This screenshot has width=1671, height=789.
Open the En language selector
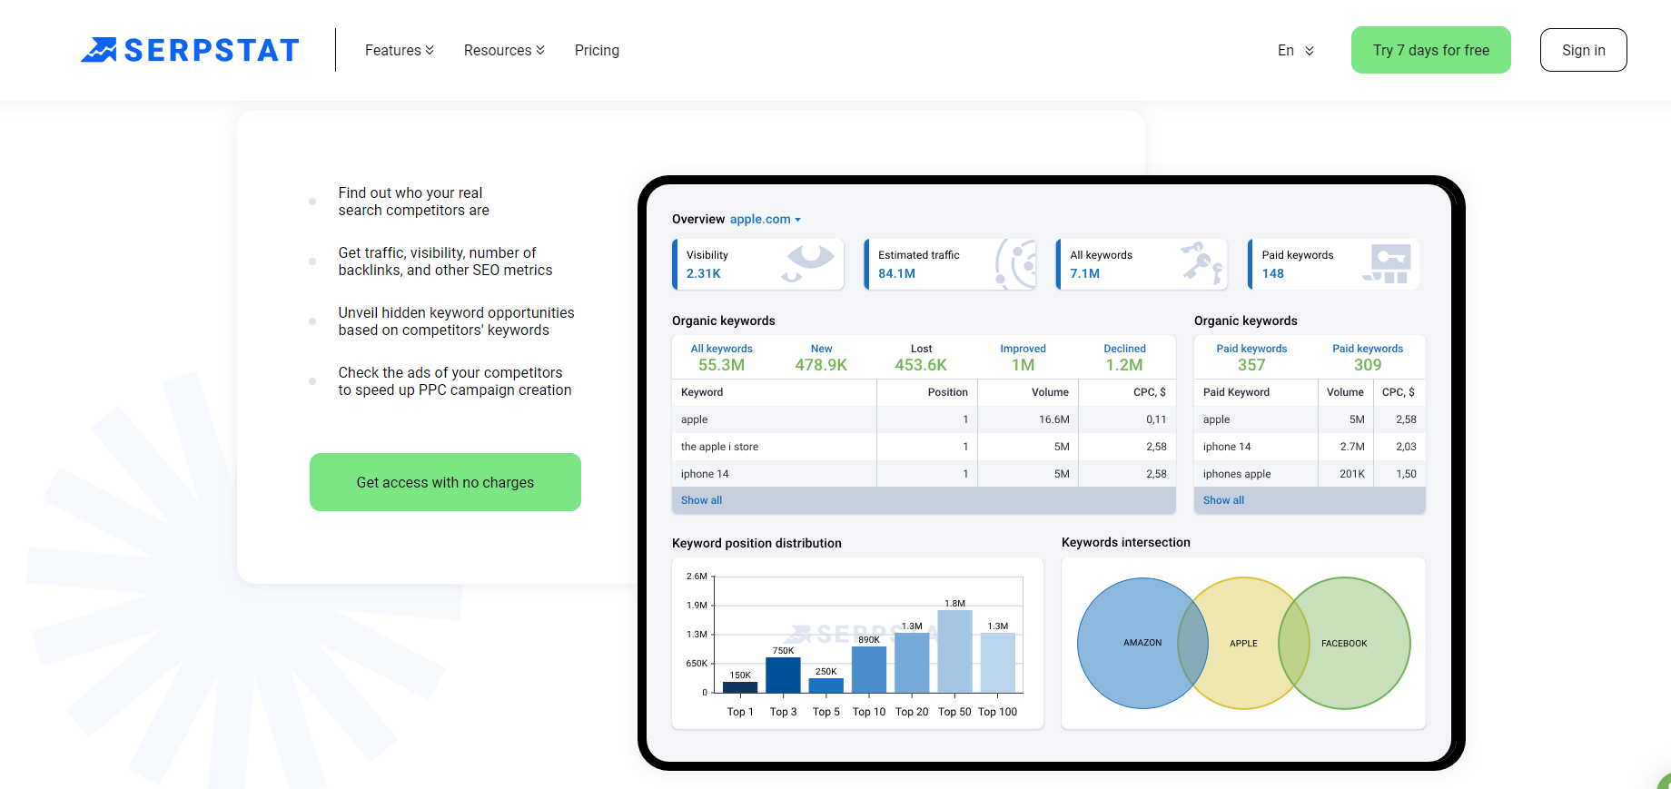(1296, 50)
